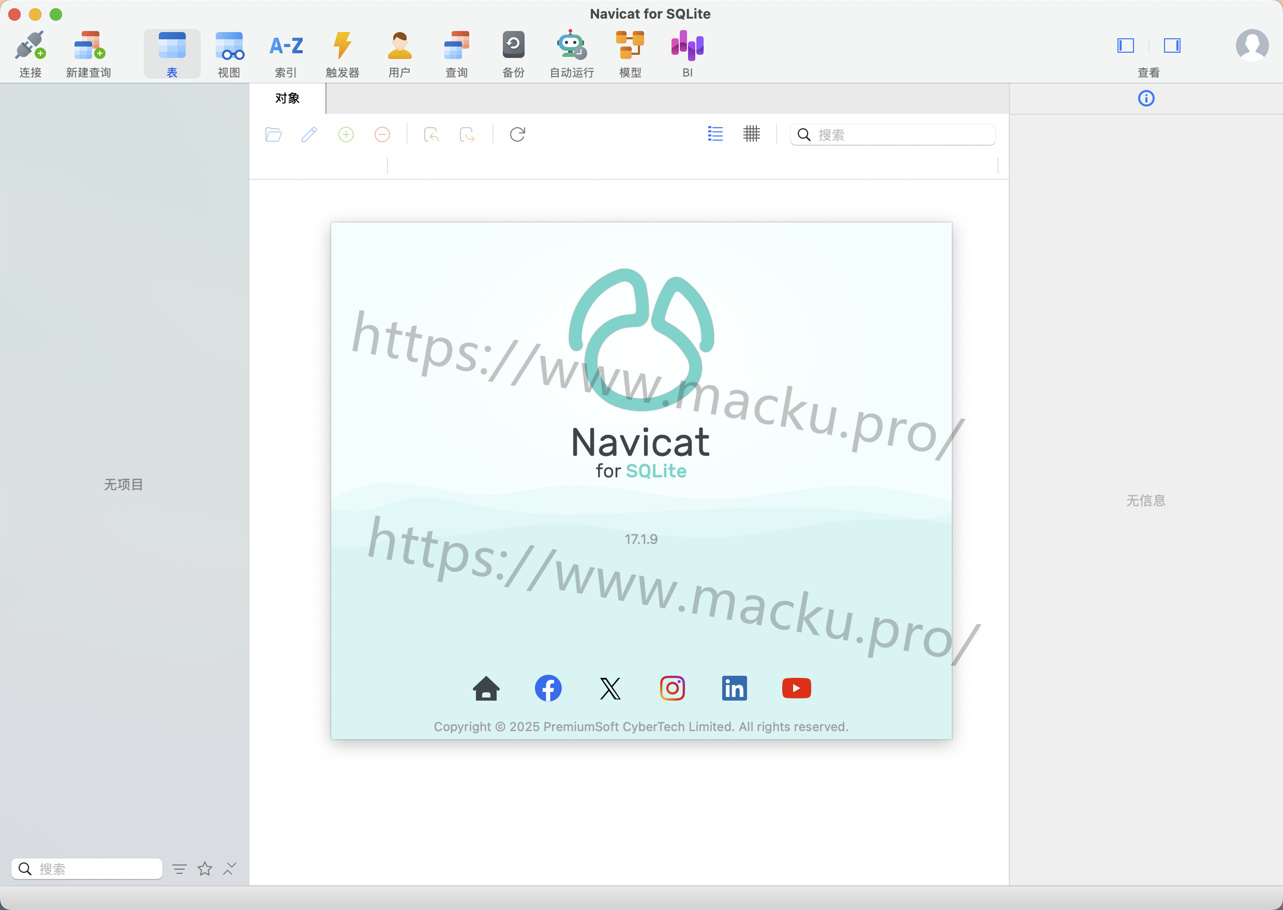This screenshot has height=910, width=1283.
Task: Click the red delete table icon
Action: click(x=382, y=134)
